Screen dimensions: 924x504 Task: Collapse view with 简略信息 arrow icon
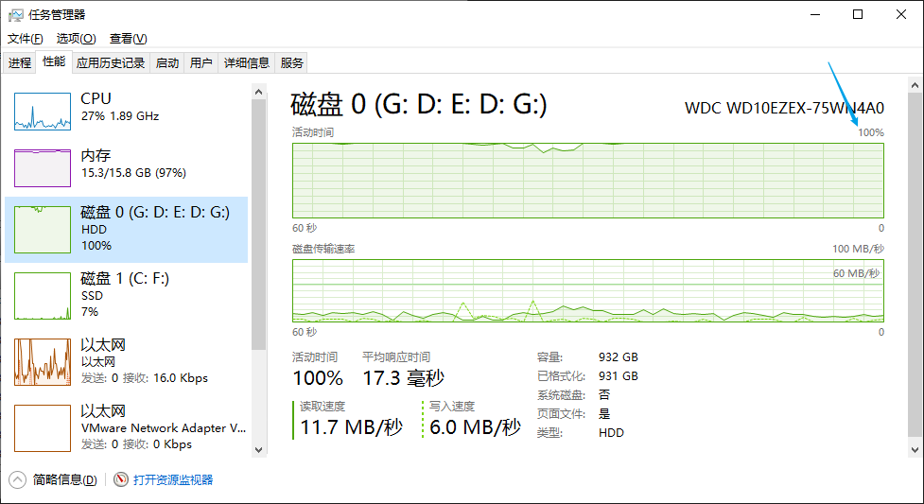pos(17,479)
